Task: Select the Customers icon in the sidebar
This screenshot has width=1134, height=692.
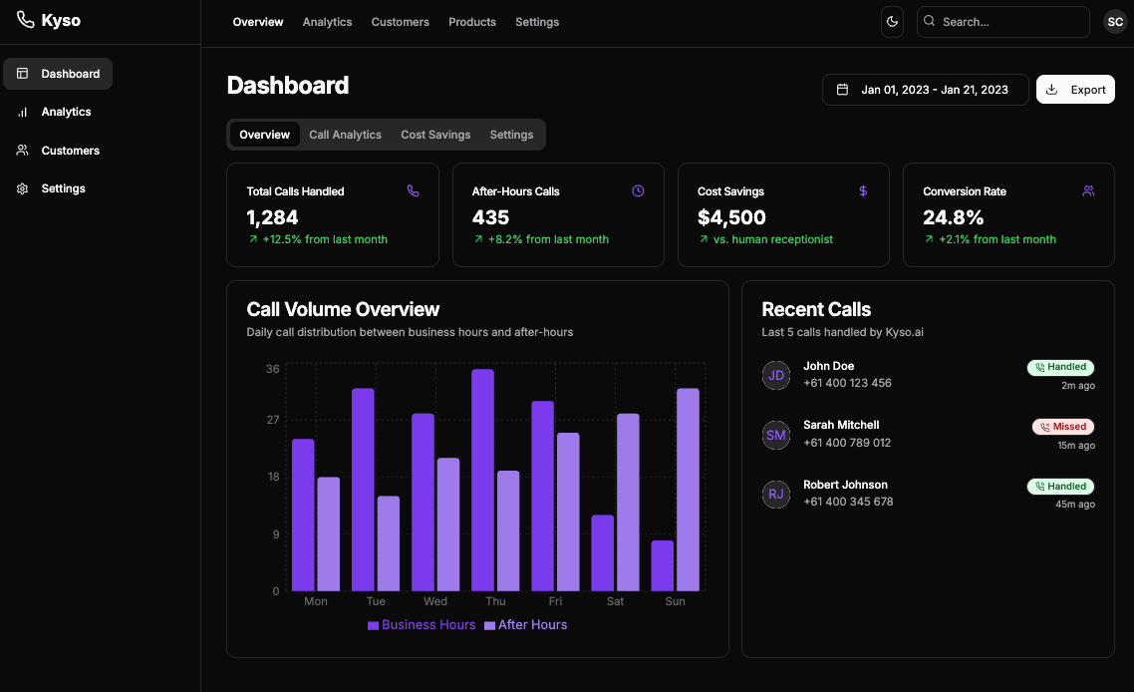Action: [22, 150]
